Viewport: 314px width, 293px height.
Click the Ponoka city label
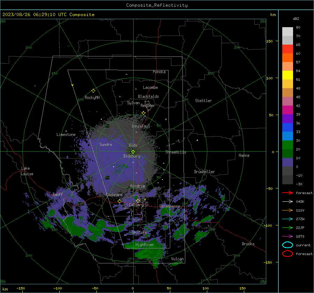tap(159, 72)
